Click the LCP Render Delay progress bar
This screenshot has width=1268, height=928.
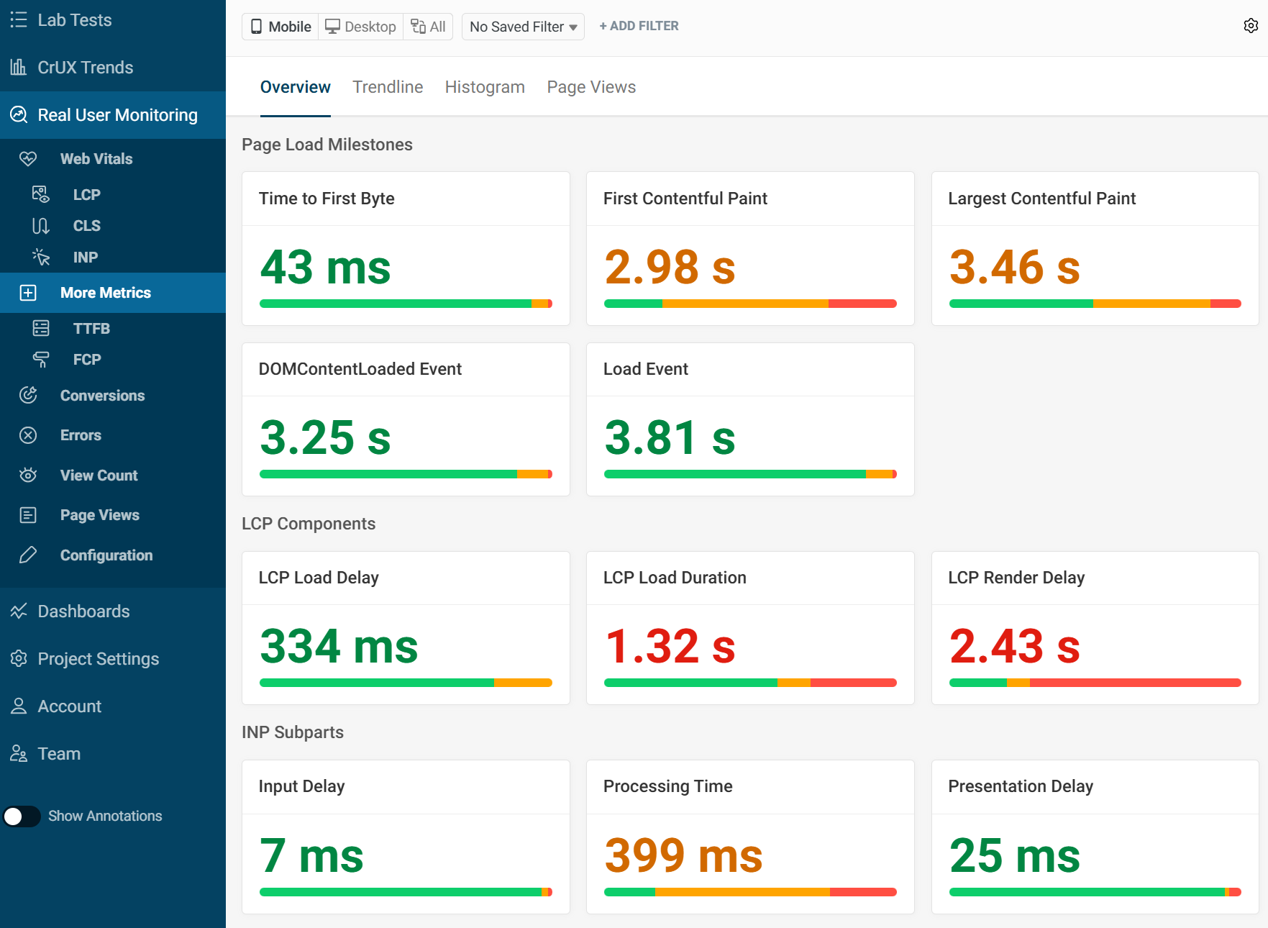1094,682
